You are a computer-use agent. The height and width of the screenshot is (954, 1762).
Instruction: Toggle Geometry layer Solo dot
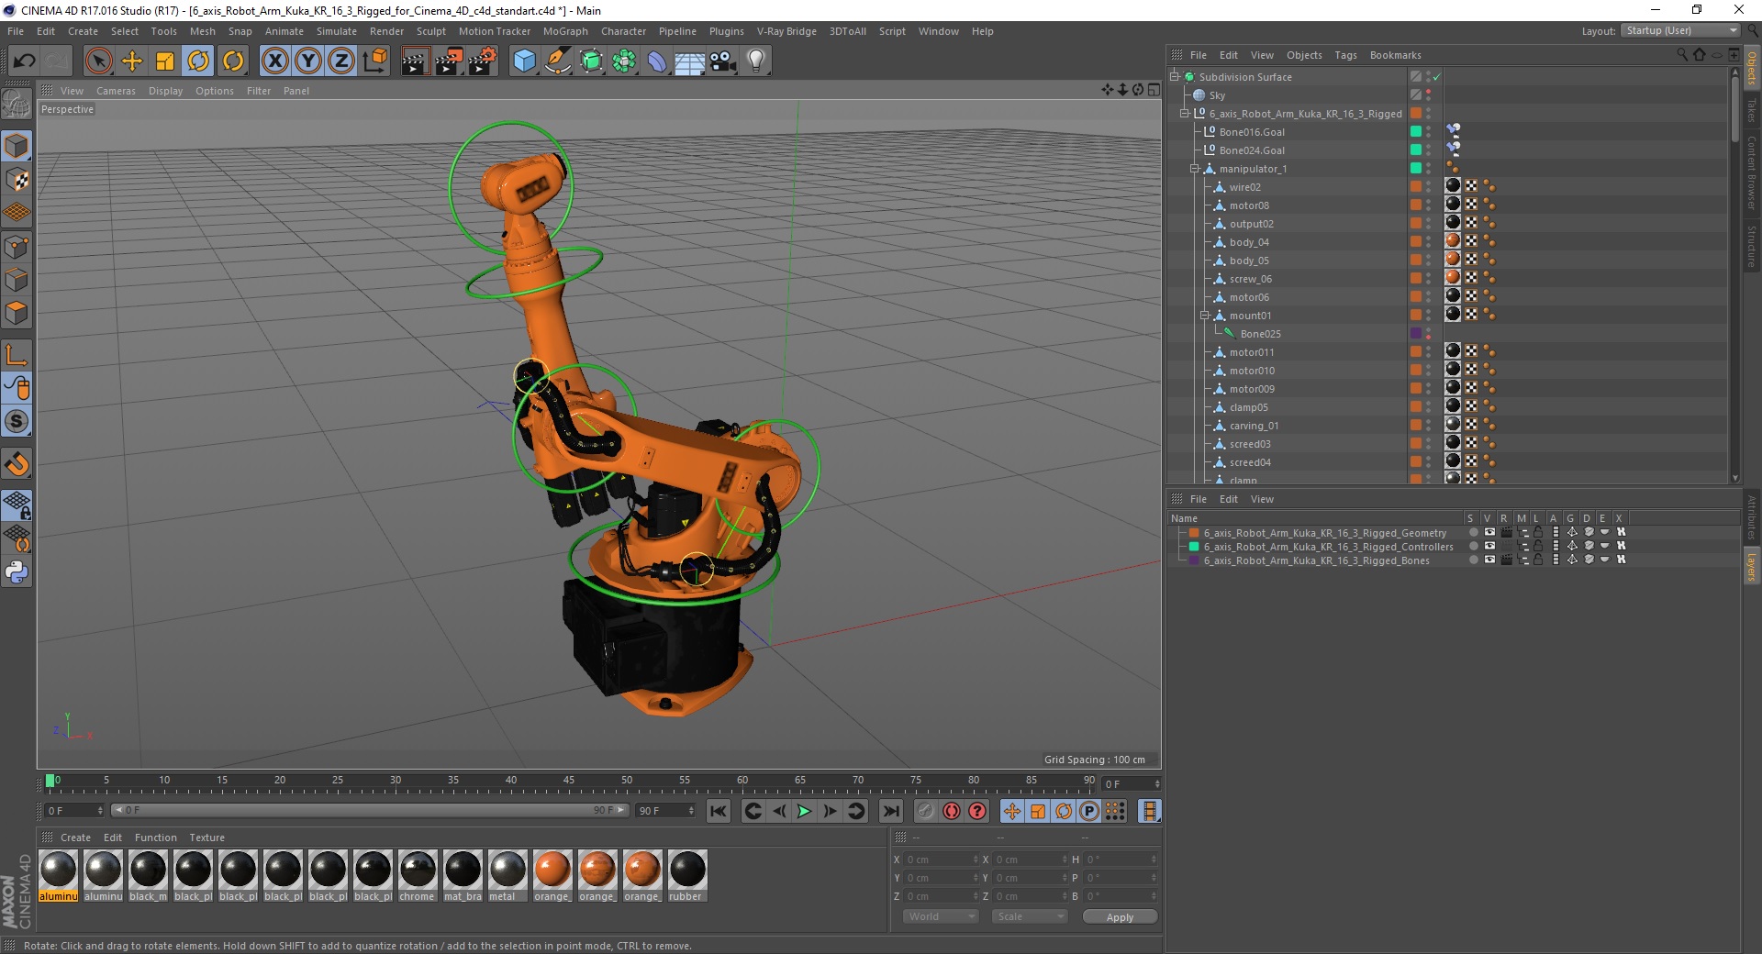click(1472, 533)
